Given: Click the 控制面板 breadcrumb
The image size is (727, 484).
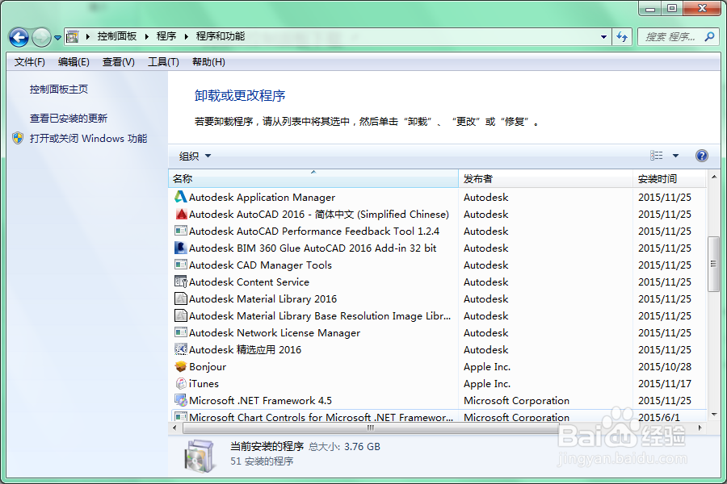Looking at the screenshot, I should [117, 36].
